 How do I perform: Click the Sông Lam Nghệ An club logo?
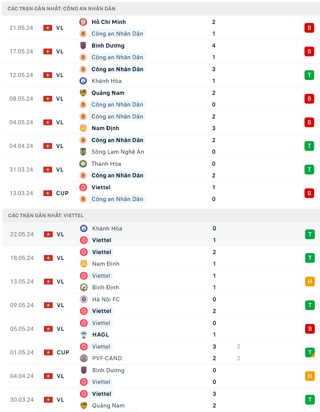[x=83, y=152]
